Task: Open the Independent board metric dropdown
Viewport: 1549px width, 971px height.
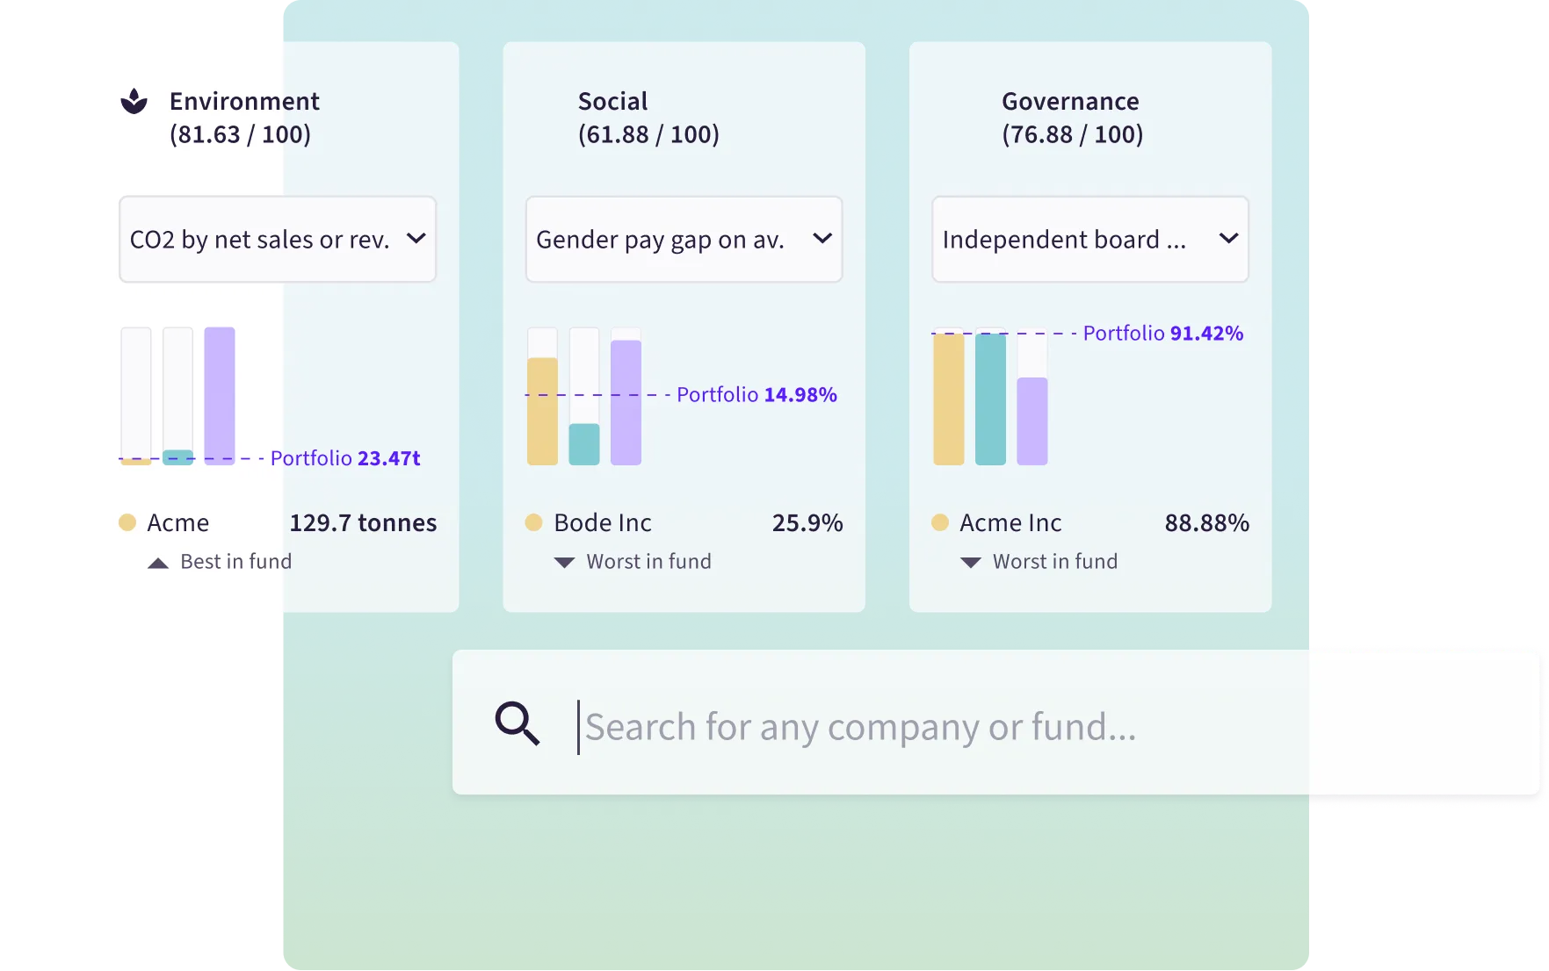Action: pos(1089,239)
